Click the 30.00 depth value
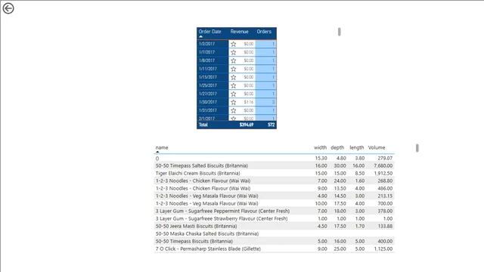The height and width of the screenshot is (272, 484). click(x=340, y=165)
